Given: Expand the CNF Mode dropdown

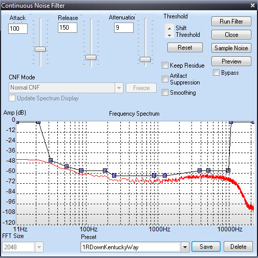Looking at the screenshot, I should pyautogui.click(x=119, y=88).
